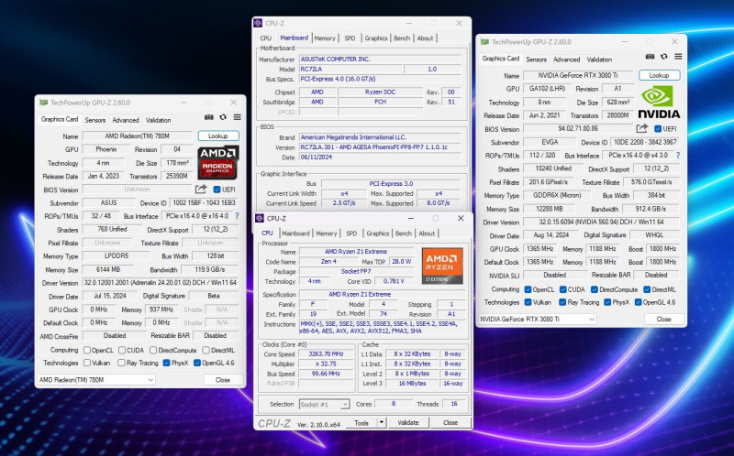Toggle OpenCL checkbox in Radeon GPU-Z
The height and width of the screenshot is (456, 734).
coord(86,350)
